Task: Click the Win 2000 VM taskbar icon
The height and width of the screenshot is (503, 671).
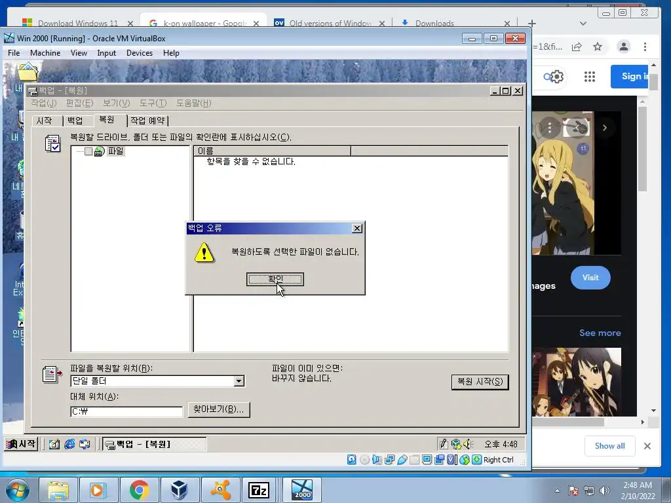Action: pos(302,490)
